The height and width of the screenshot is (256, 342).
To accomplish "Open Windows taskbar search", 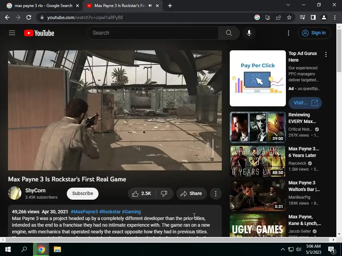I will [24, 249].
